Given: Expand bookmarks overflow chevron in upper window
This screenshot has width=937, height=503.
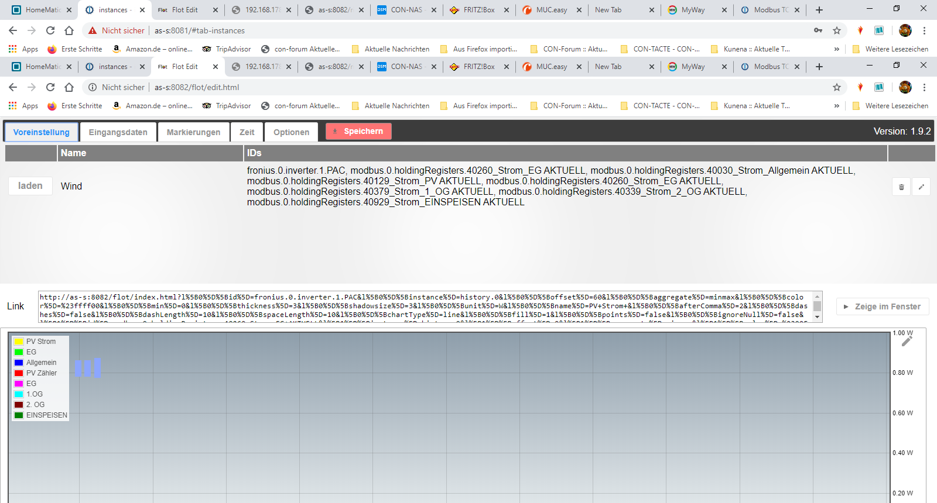Looking at the screenshot, I should point(837,49).
